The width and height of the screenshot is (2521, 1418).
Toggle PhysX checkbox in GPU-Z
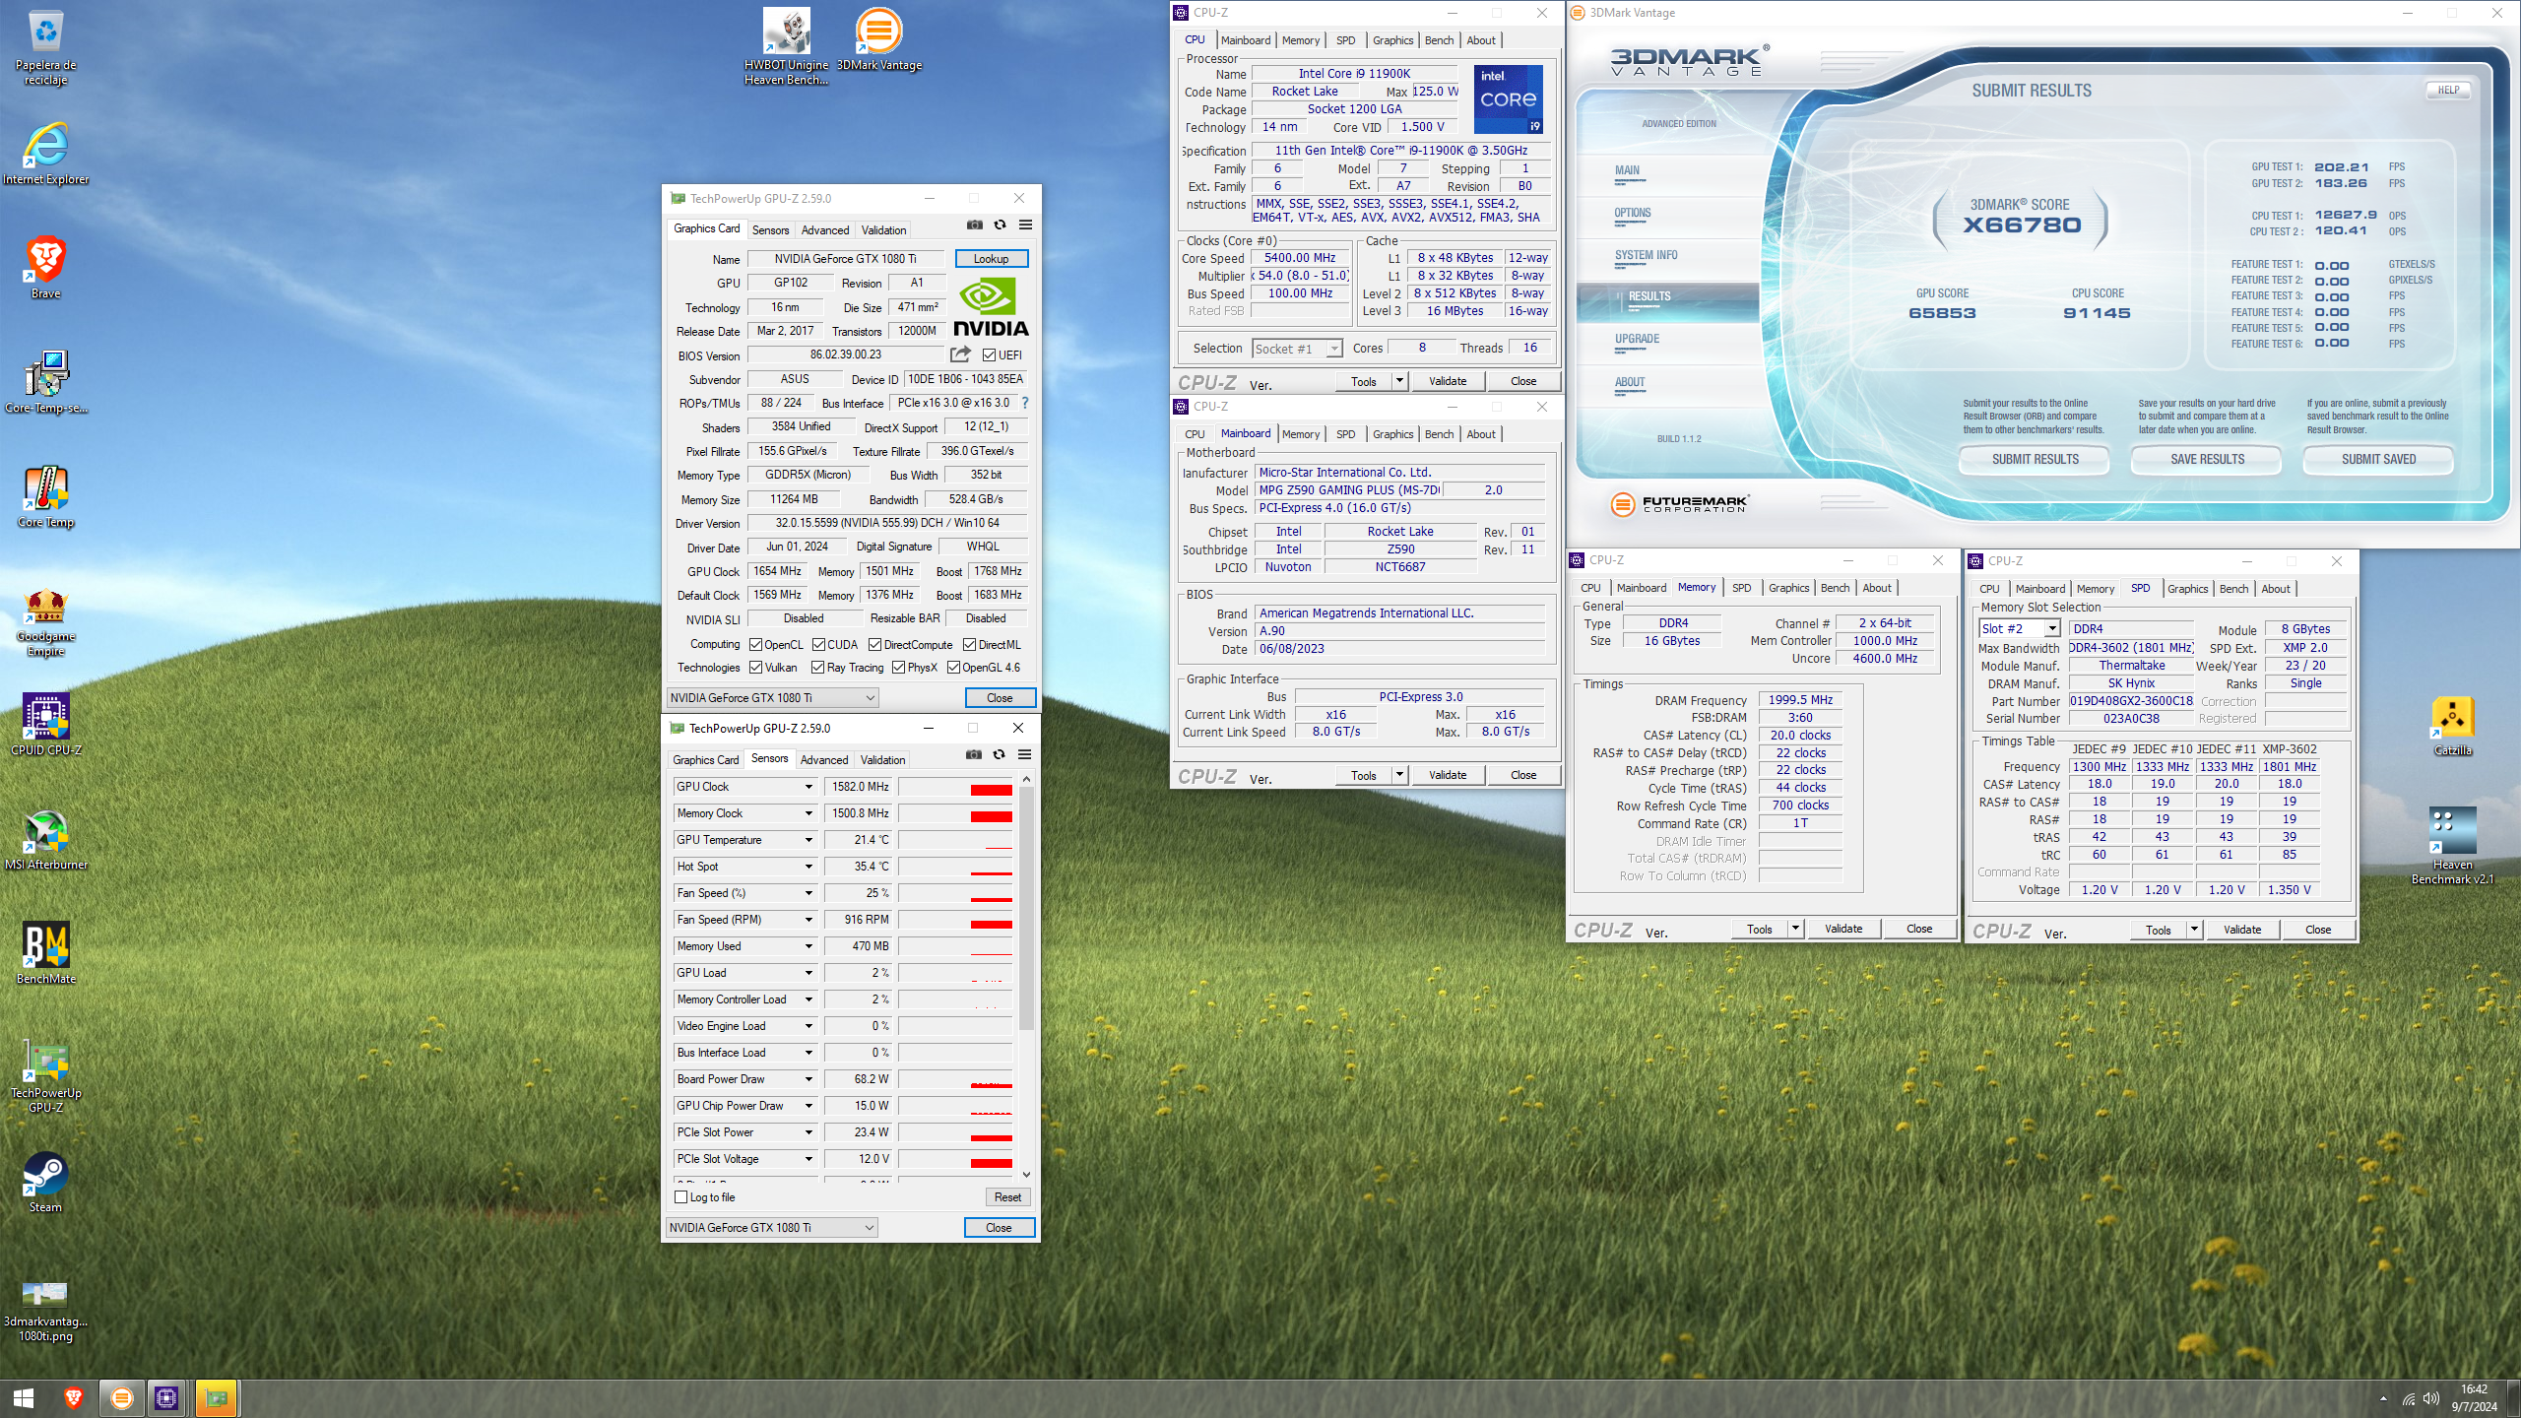pyautogui.click(x=898, y=668)
